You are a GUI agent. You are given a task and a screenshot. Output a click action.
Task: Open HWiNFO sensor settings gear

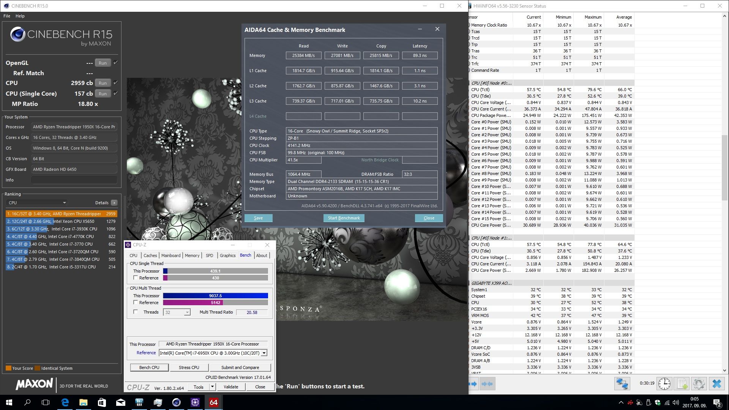(x=699, y=384)
